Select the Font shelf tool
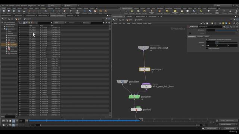Viewport: 239px width, 134px height. pos(71,12)
